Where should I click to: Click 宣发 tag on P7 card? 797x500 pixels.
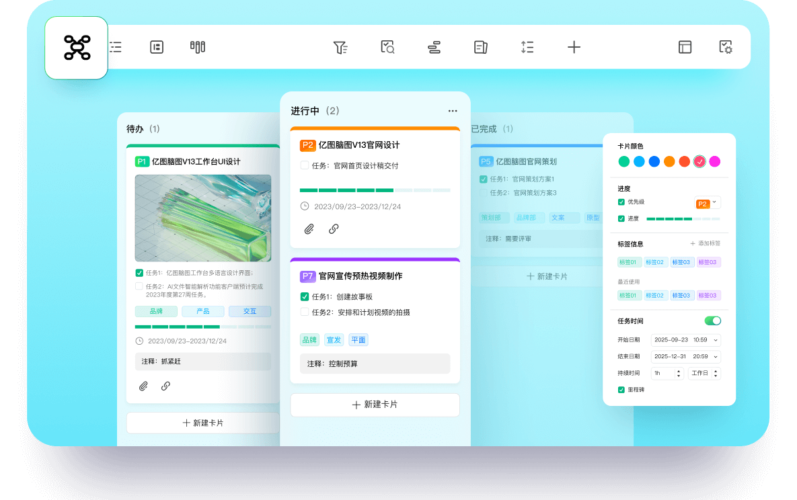pos(334,340)
